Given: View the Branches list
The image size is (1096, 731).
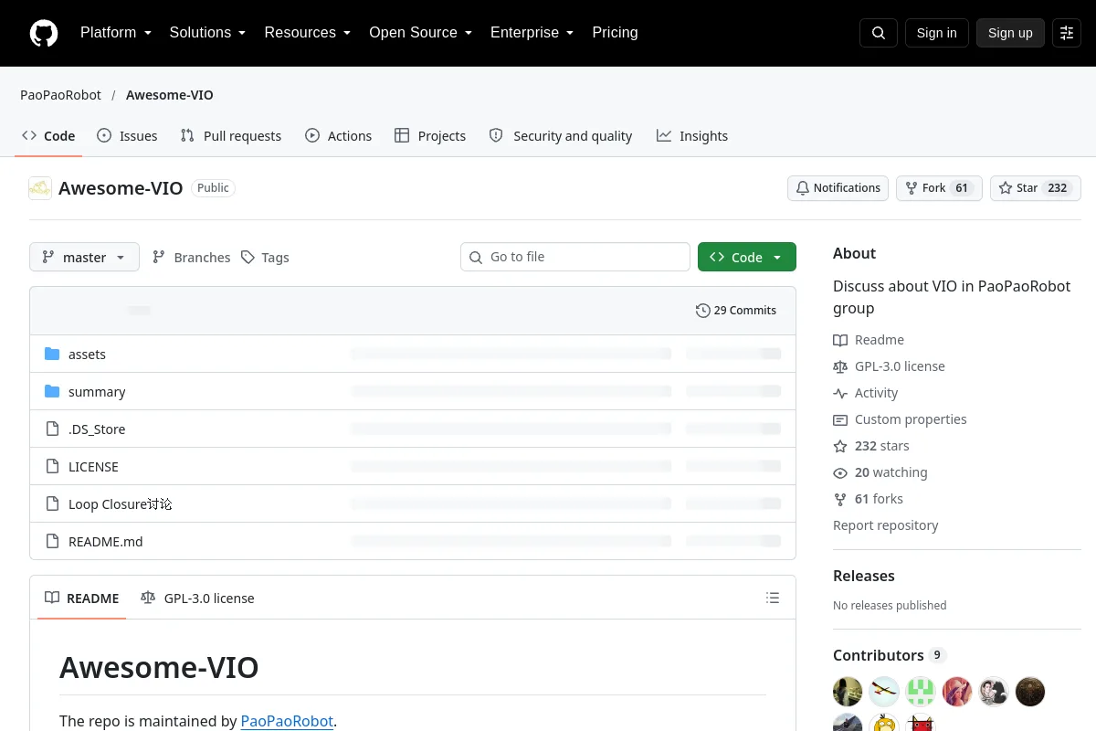Looking at the screenshot, I should point(191,258).
